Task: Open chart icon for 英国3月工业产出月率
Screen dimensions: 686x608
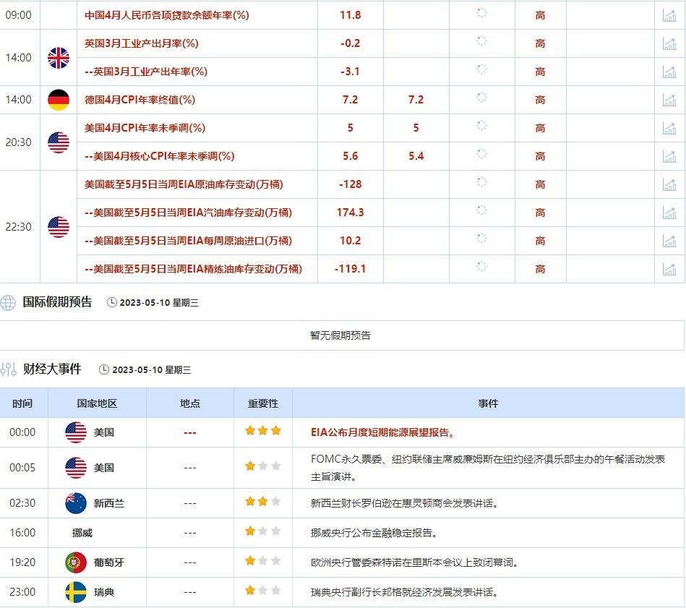Action: (x=669, y=43)
